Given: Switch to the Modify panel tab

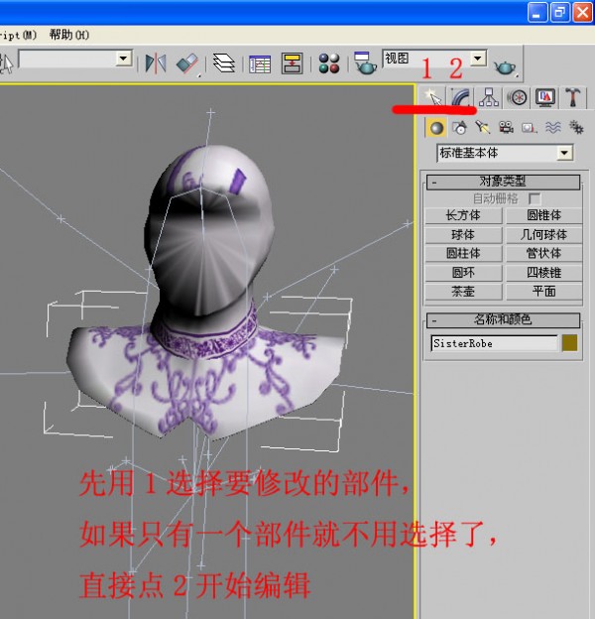Looking at the screenshot, I should pyautogui.click(x=460, y=97).
